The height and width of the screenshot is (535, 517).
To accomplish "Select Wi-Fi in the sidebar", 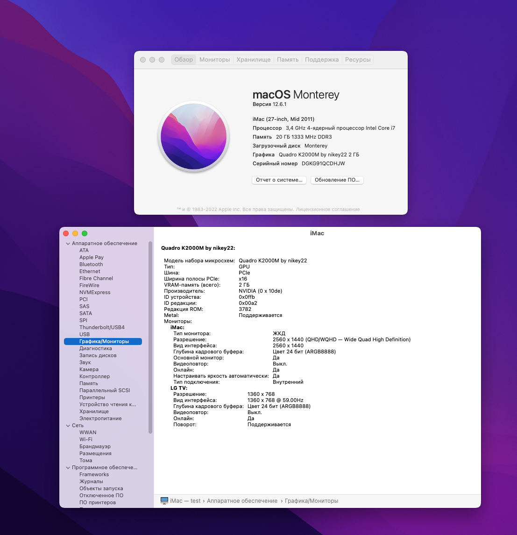I will [x=86, y=439].
